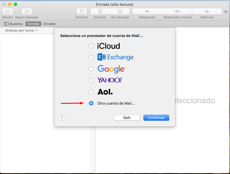Open the help question mark button
The image size is (230, 174).
click(62, 118)
